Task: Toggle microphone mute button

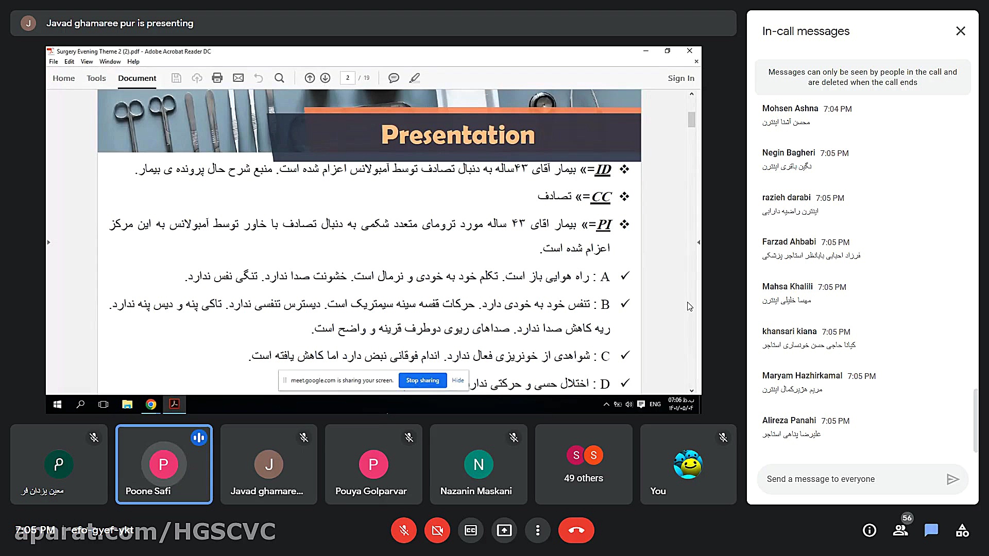Action: tap(404, 530)
